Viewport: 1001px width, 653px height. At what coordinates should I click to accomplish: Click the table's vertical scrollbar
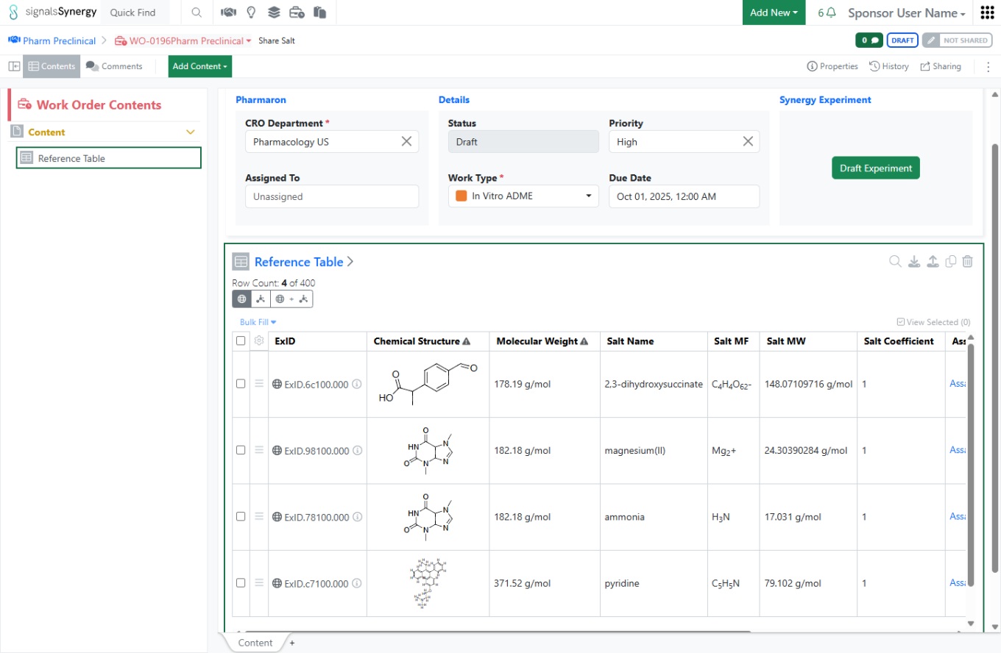click(971, 465)
